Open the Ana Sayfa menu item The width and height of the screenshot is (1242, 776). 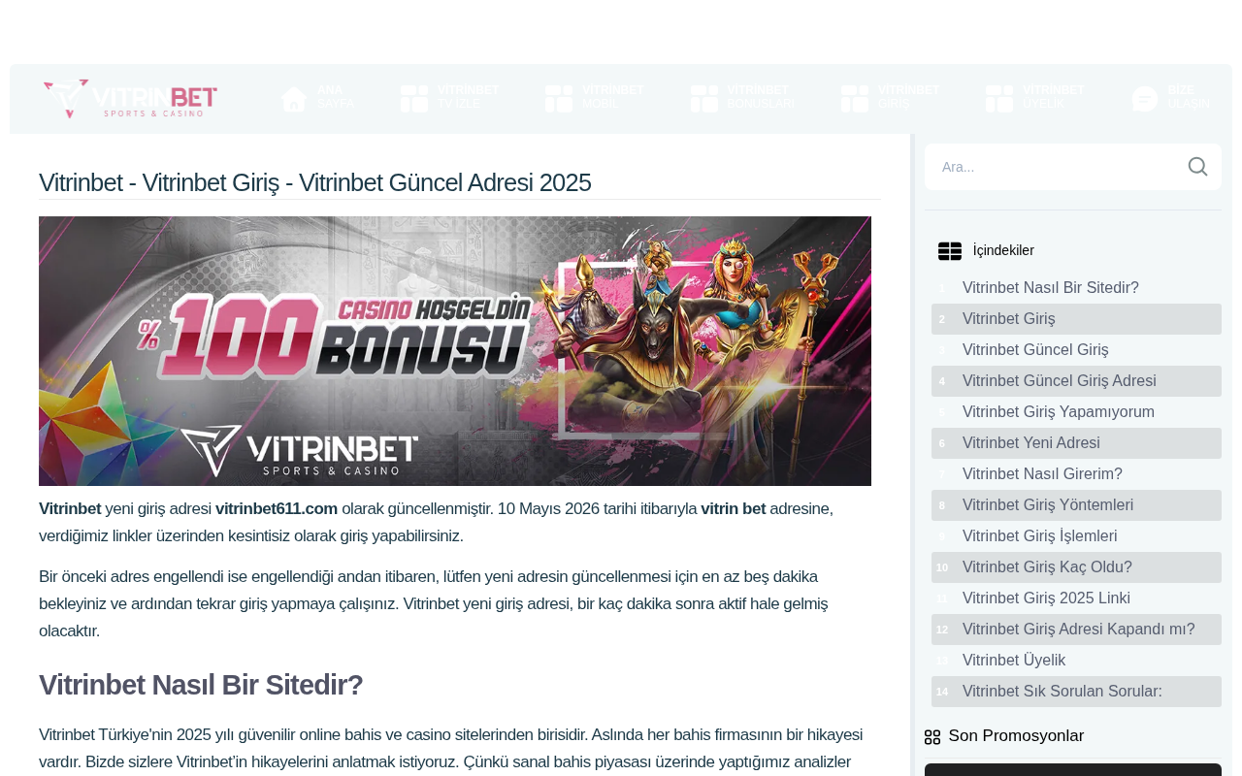pyautogui.click(x=317, y=99)
